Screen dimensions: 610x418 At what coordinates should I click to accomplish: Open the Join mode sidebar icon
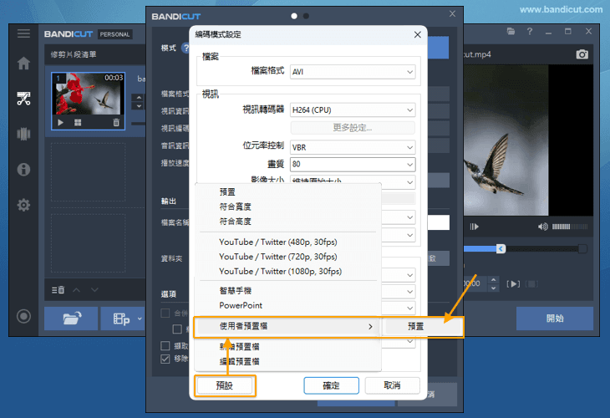point(23,134)
